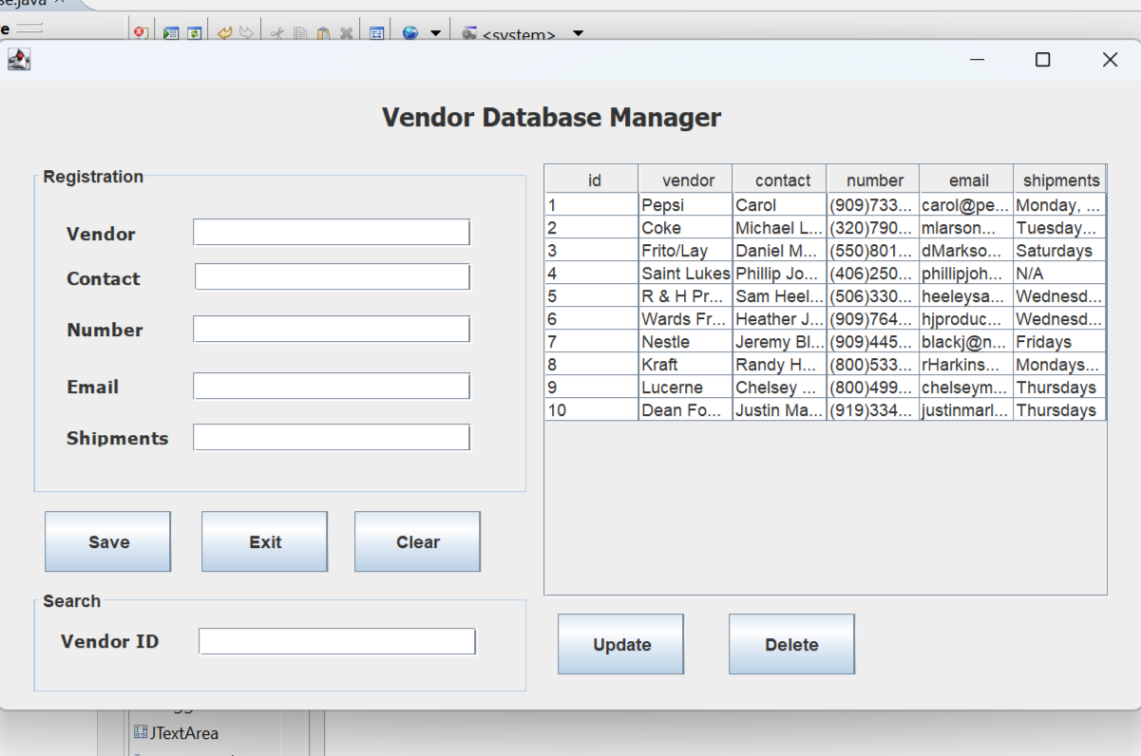This screenshot has width=1141, height=756.
Task: Click the Delete button below the table
Action: 791,645
